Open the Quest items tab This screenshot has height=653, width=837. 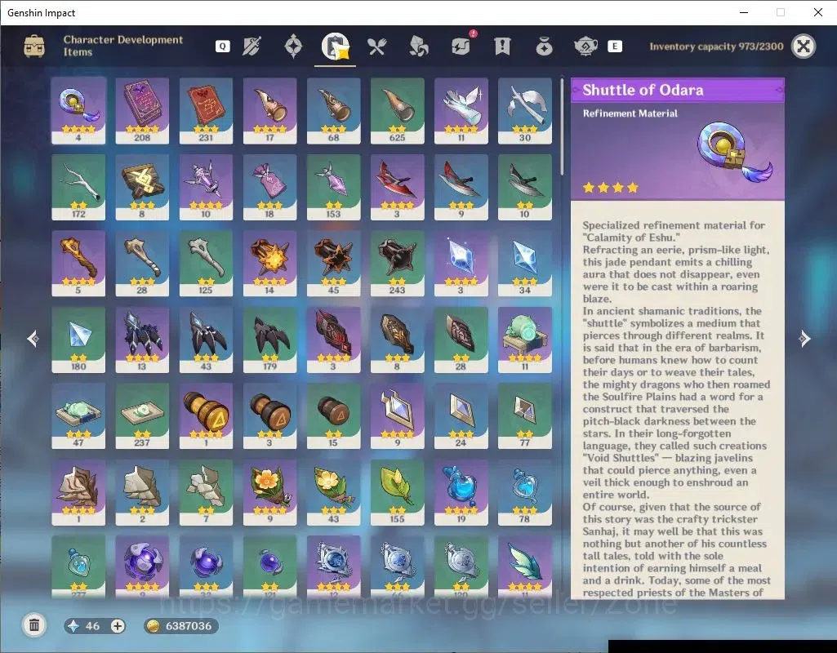tap(502, 47)
